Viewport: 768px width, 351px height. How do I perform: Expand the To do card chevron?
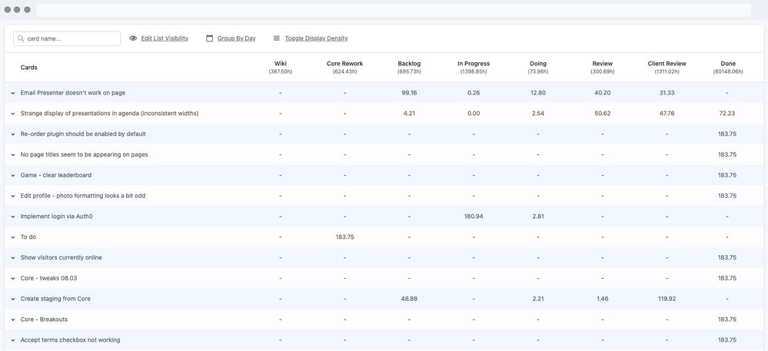(13, 237)
